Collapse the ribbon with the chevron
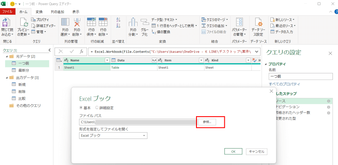The image size is (338, 165). tap(331, 12)
